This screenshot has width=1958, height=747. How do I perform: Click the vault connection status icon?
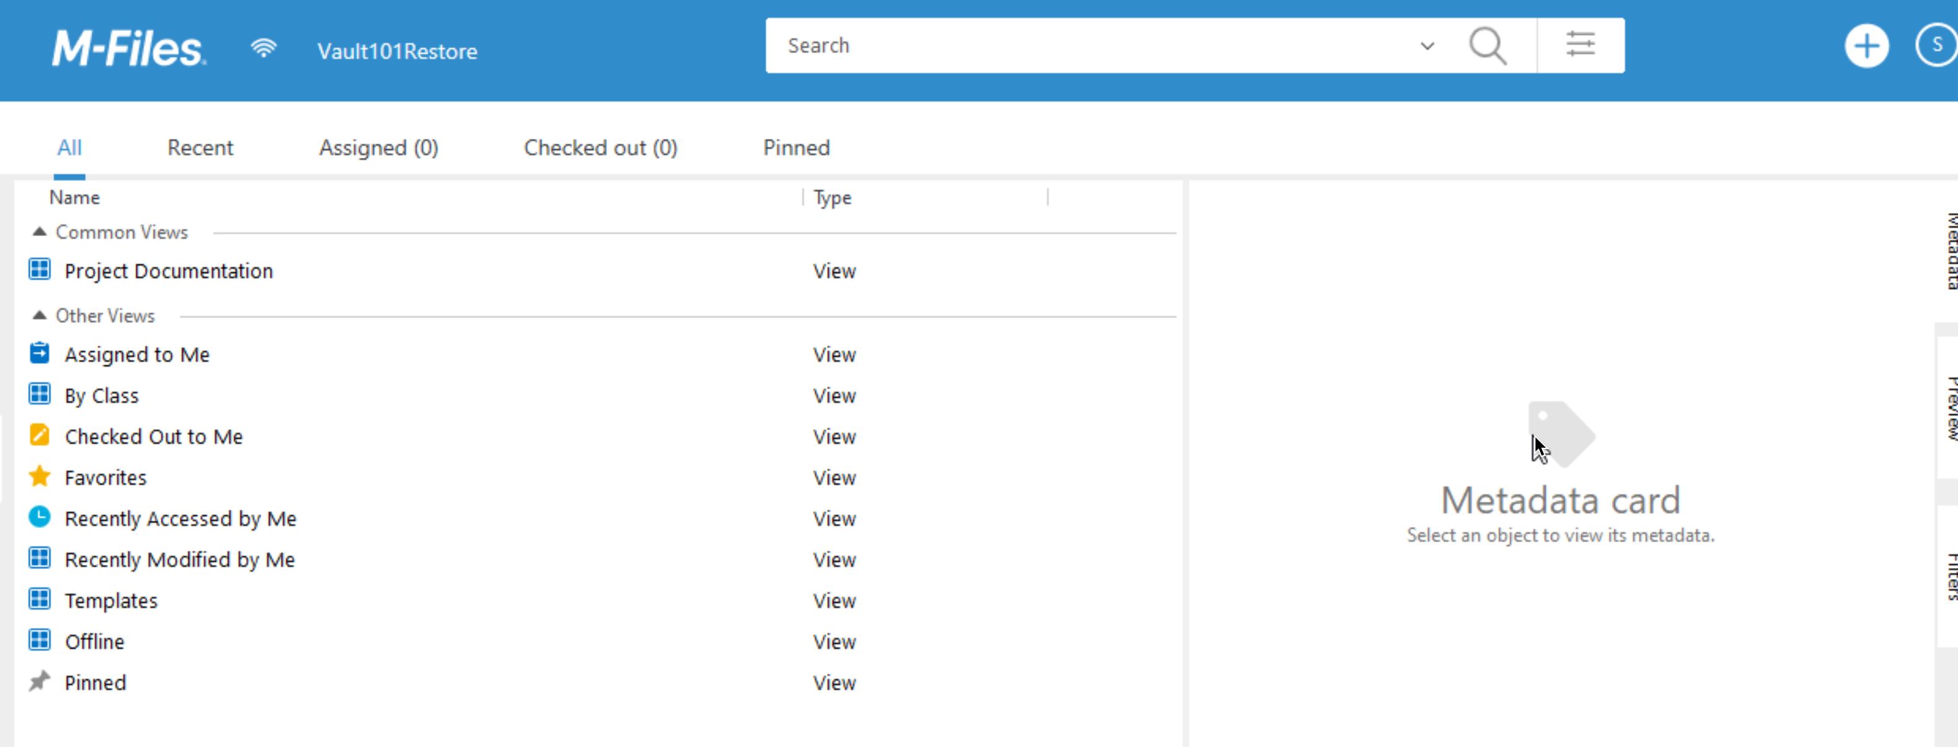point(263,48)
